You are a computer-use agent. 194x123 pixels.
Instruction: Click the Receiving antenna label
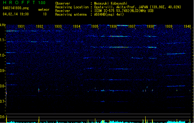point(71,14)
